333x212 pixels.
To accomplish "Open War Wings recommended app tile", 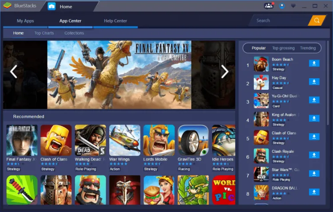I will [x=125, y=140].
